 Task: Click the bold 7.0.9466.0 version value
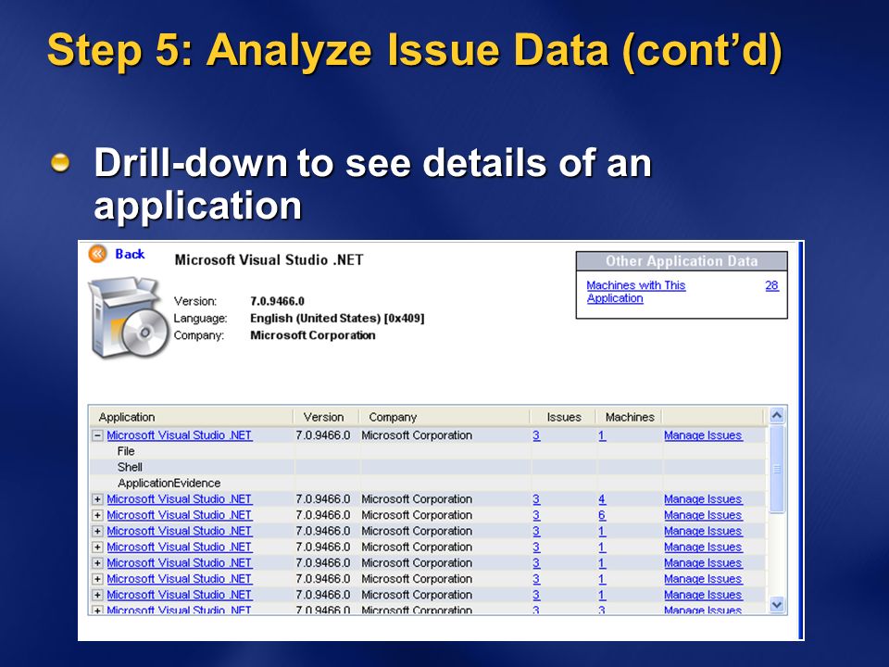point(277,301)
